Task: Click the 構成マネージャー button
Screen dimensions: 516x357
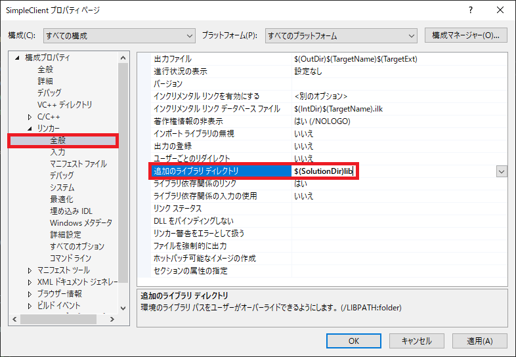Action: (465, 35)
